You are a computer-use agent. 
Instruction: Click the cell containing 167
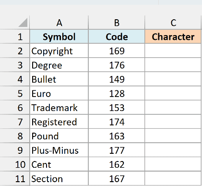(x=117, y=178)
